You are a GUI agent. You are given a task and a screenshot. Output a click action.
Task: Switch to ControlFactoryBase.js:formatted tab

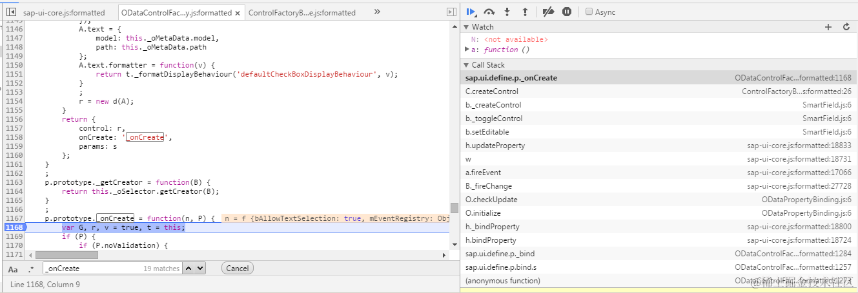[302, 12]
